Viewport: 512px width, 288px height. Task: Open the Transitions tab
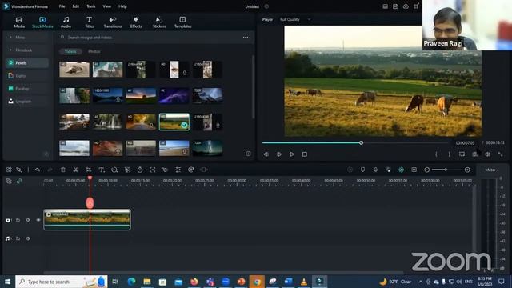coord(113,22)
